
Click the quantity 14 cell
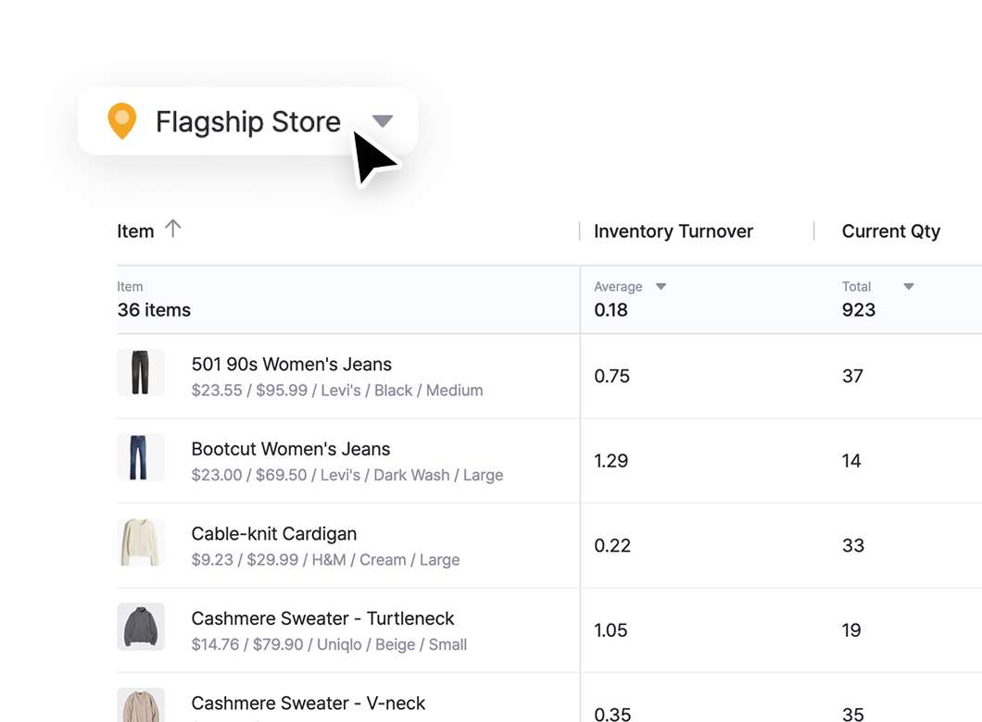click(851, 461)
